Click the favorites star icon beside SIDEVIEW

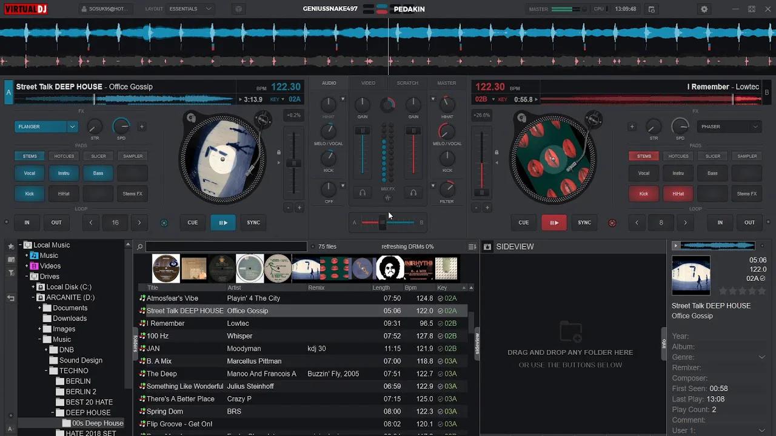click(x=488, y=246)
